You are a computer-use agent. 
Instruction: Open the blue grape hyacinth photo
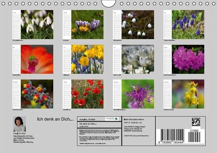point(188,24)
